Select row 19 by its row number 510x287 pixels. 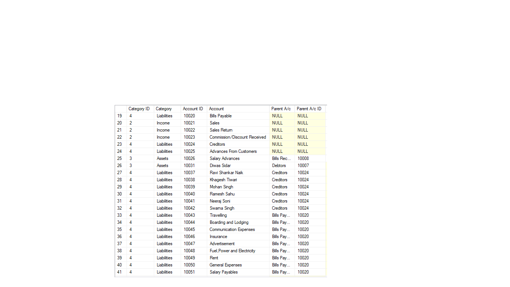(120, 116)
